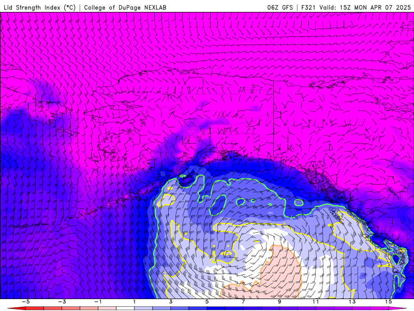Click the '7' colorbar tick label

click(243, 302)
